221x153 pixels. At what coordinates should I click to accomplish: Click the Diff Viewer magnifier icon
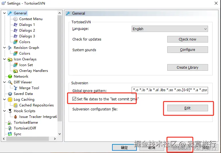tap(10, 82)
